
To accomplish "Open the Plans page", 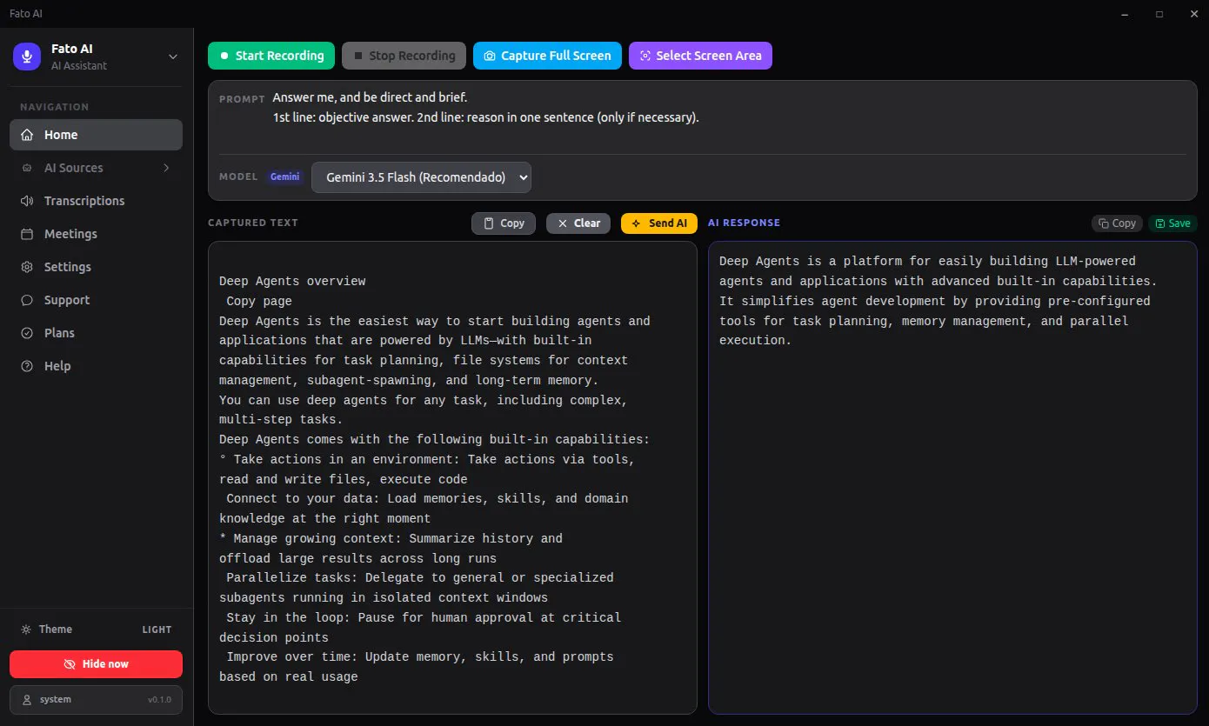I will pyautogui.click(x=97, y=333).
